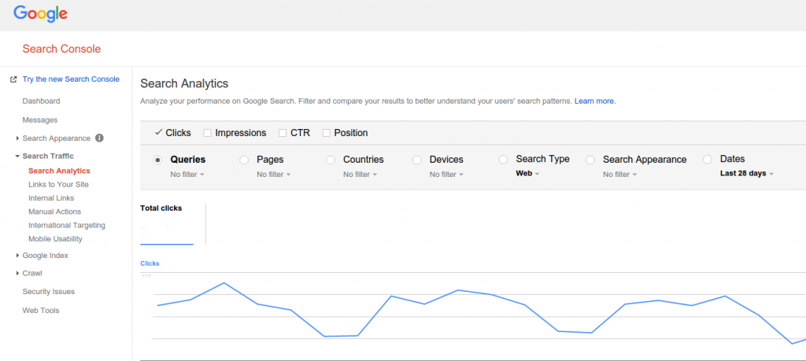Collapse the Search Traffic sidebar section
Screen dimensions: 806x361
tap(17, 156)
